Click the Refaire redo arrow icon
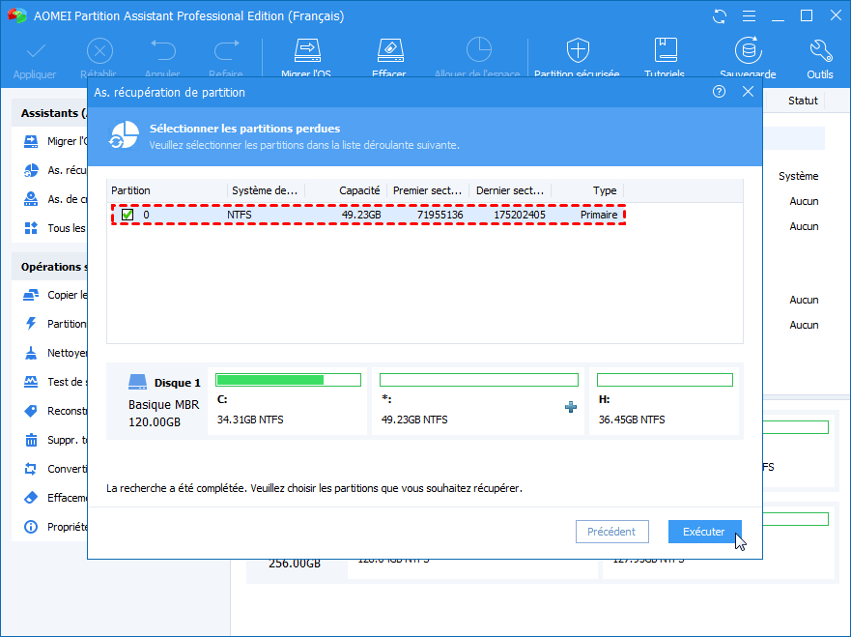This screenshot has width=851, height=637. (226, 50)
